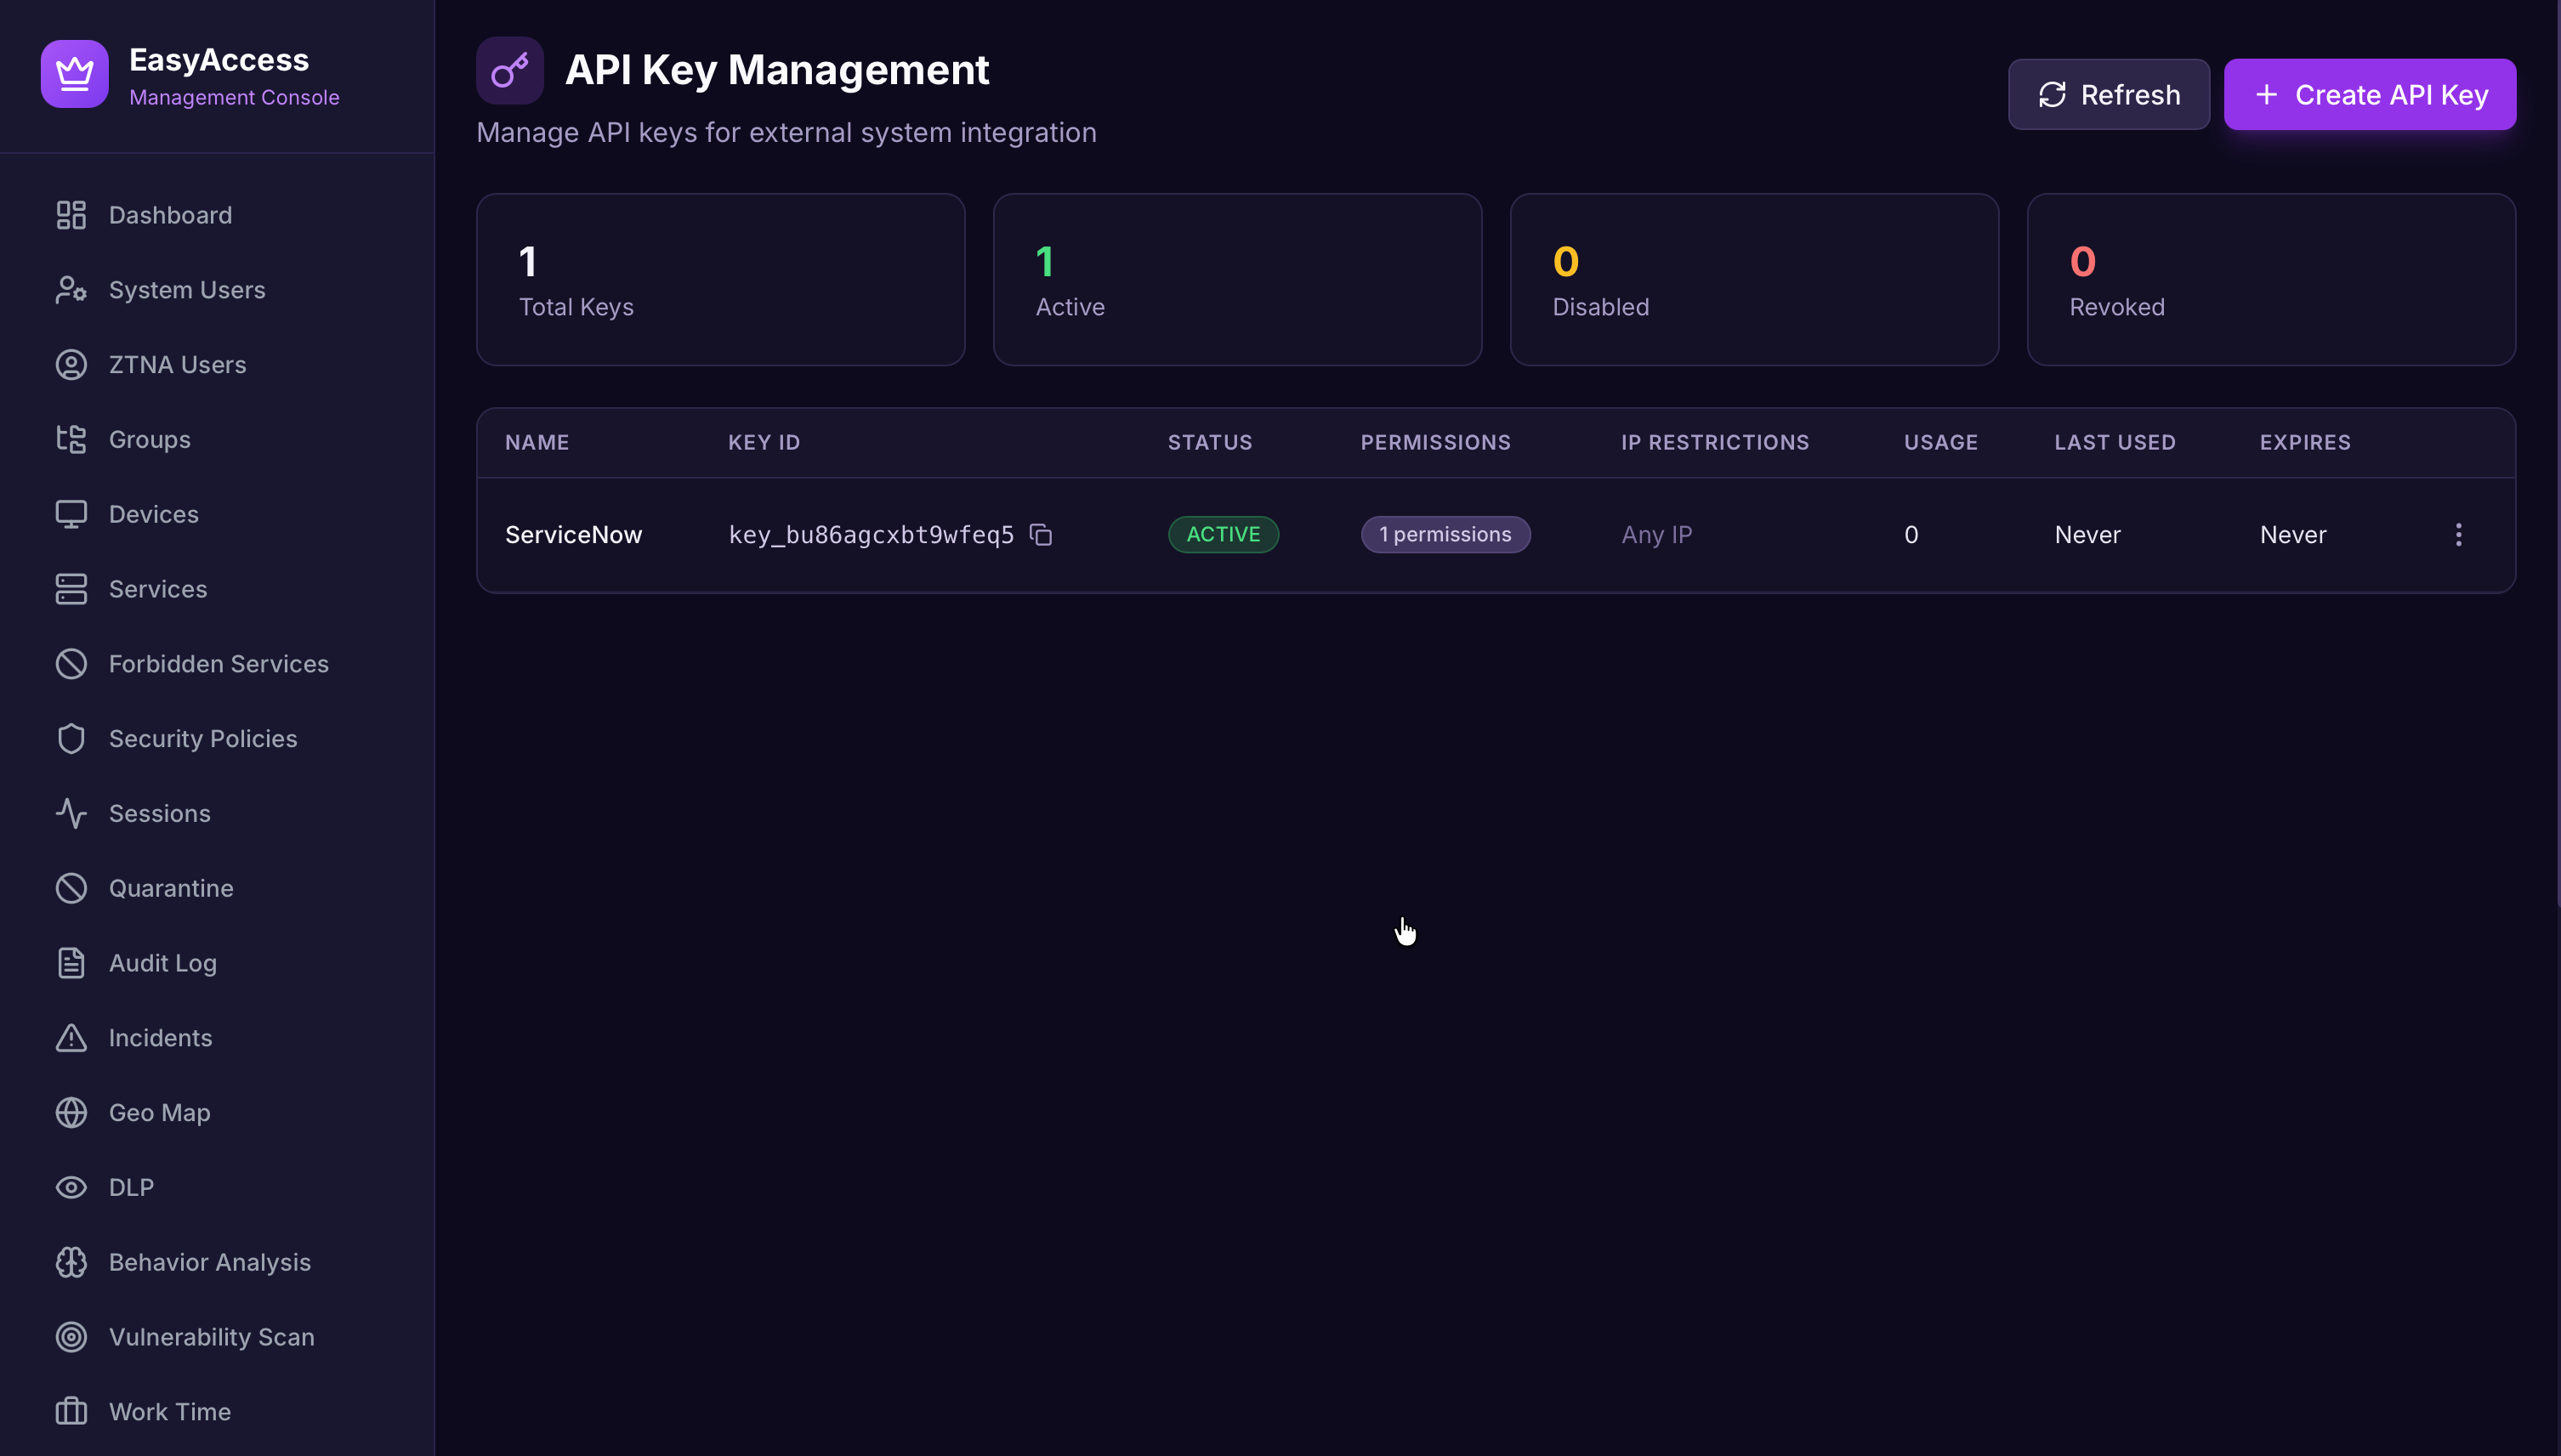This screenshot has width=2561, height=1456.
Task: Expand the 1 permissions badge
Action: 1445,534
